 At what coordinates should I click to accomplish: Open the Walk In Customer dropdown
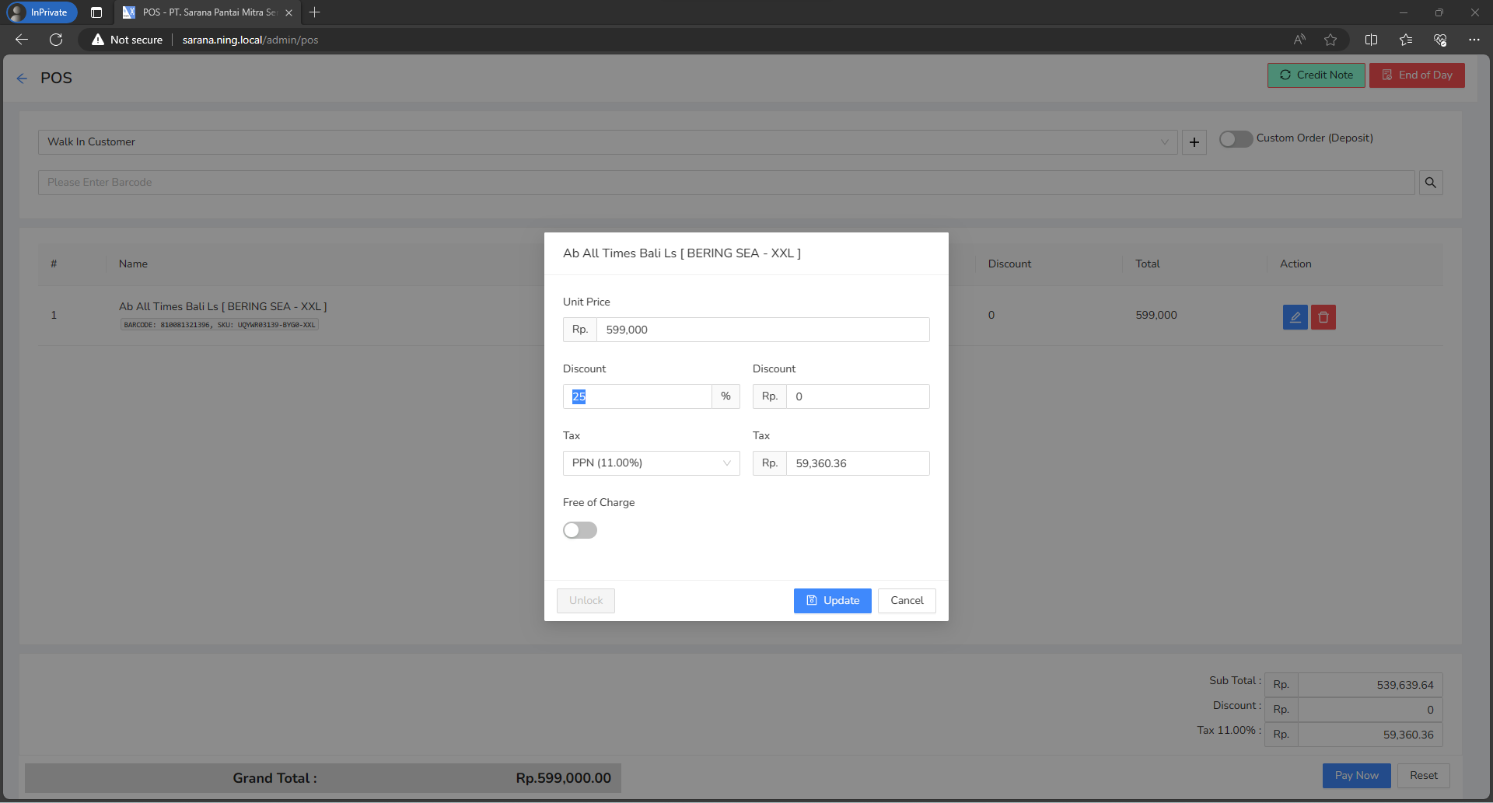point(607,142)
